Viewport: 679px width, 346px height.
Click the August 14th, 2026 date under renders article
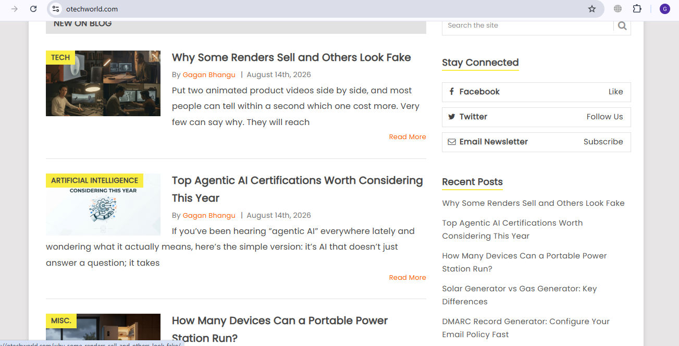[279, 75]
